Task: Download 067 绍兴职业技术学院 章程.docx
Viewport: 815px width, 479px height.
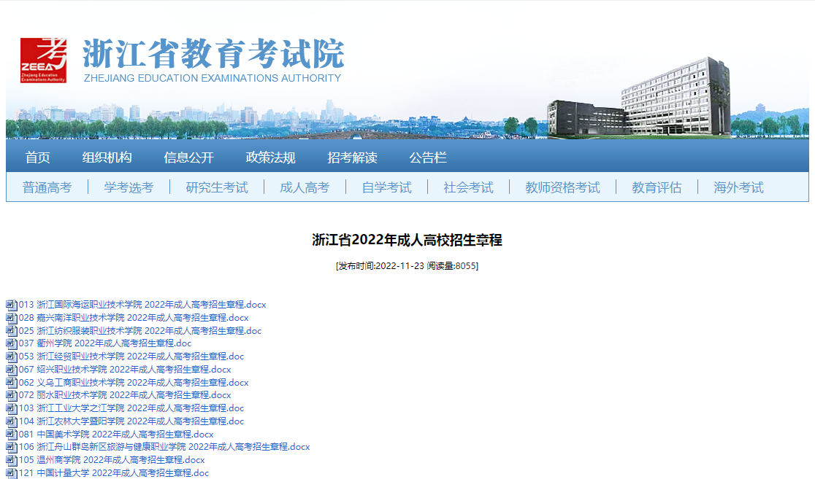Action: pos(125,370)
